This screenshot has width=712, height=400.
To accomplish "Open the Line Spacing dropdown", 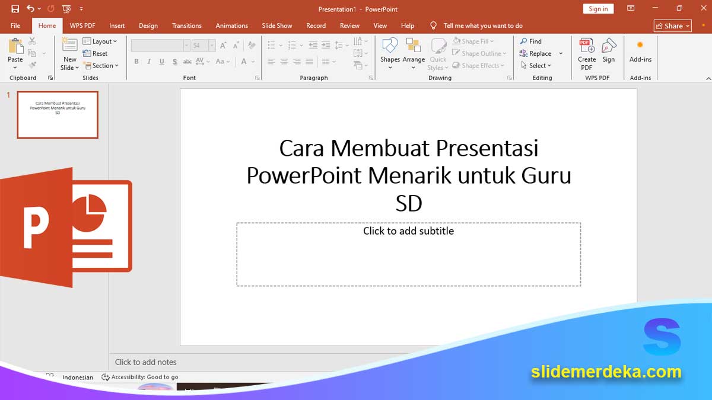I will point(341,45).
